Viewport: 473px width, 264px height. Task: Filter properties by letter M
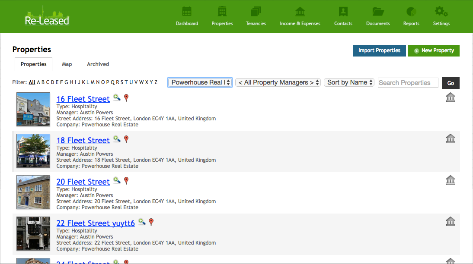(x=93, y=82)
